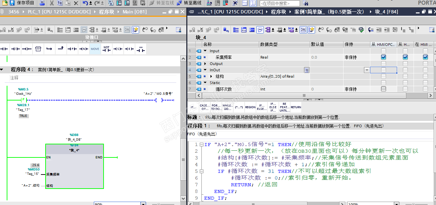Insert normally closed contact instruction

click(x=15, y=49)
